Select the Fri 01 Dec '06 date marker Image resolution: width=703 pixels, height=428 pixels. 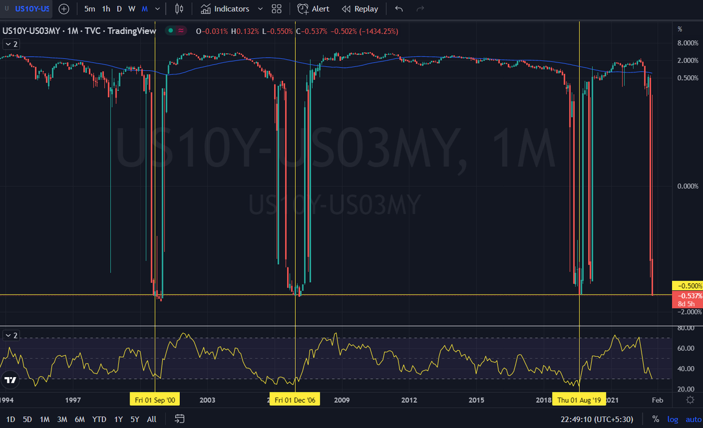click(x=295, y=400)
